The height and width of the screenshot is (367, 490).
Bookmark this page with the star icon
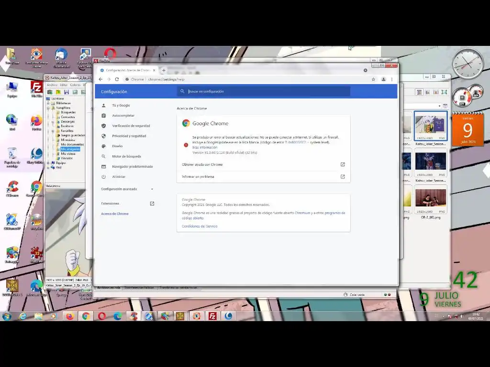click(x=373, y=79)
